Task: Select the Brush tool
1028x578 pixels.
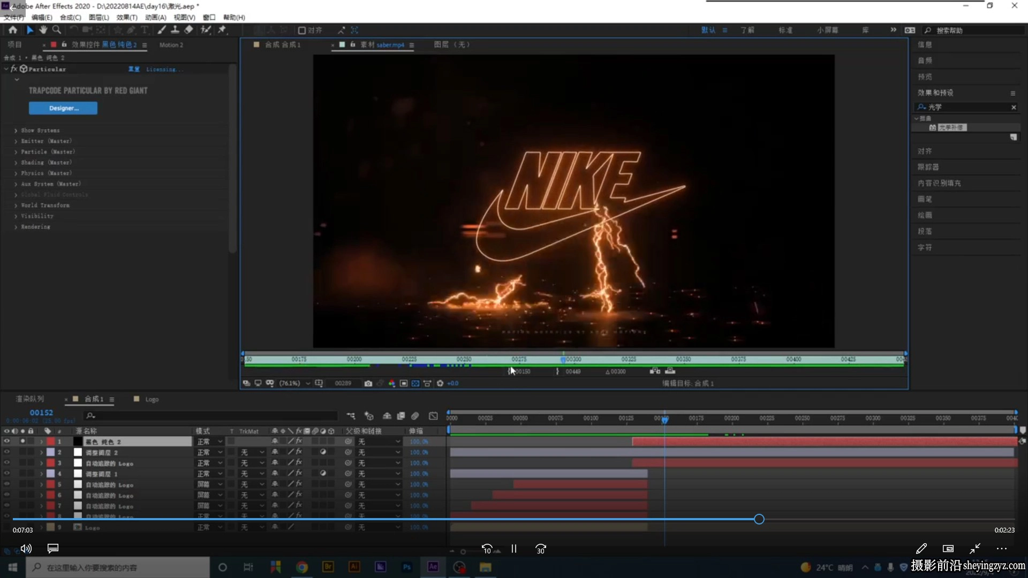Action: click(161, 30)
